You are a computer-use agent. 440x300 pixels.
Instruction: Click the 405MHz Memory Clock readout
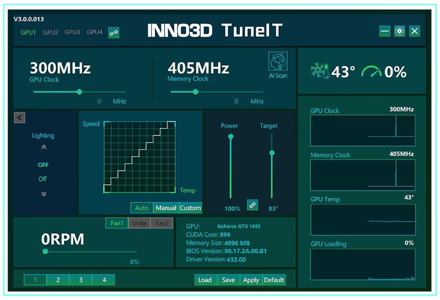pos(198,68)
